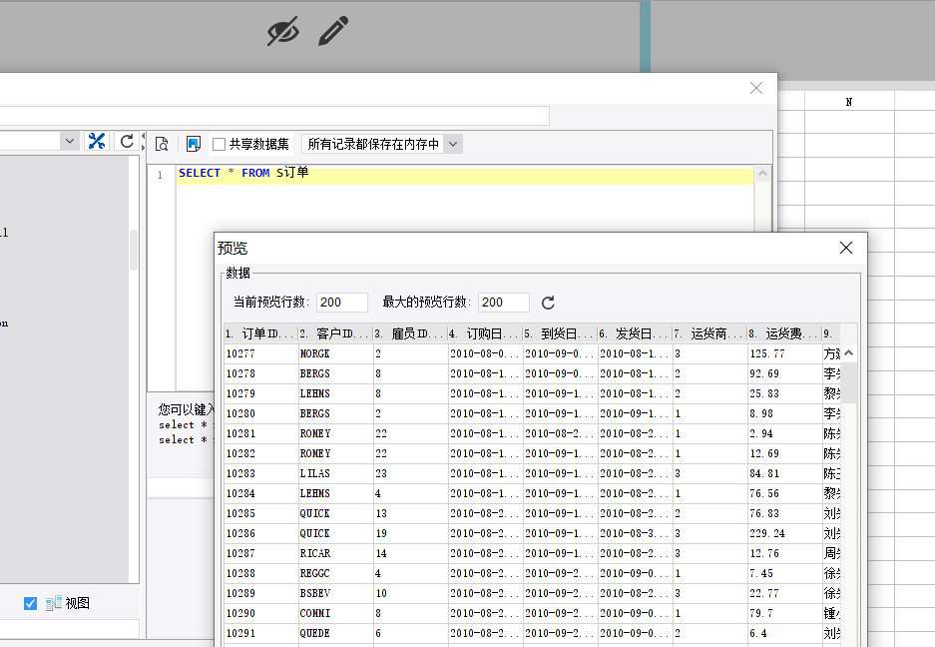935x647 pixels.
Task: Click employee ID cell 23
Action: coord(411,474)
